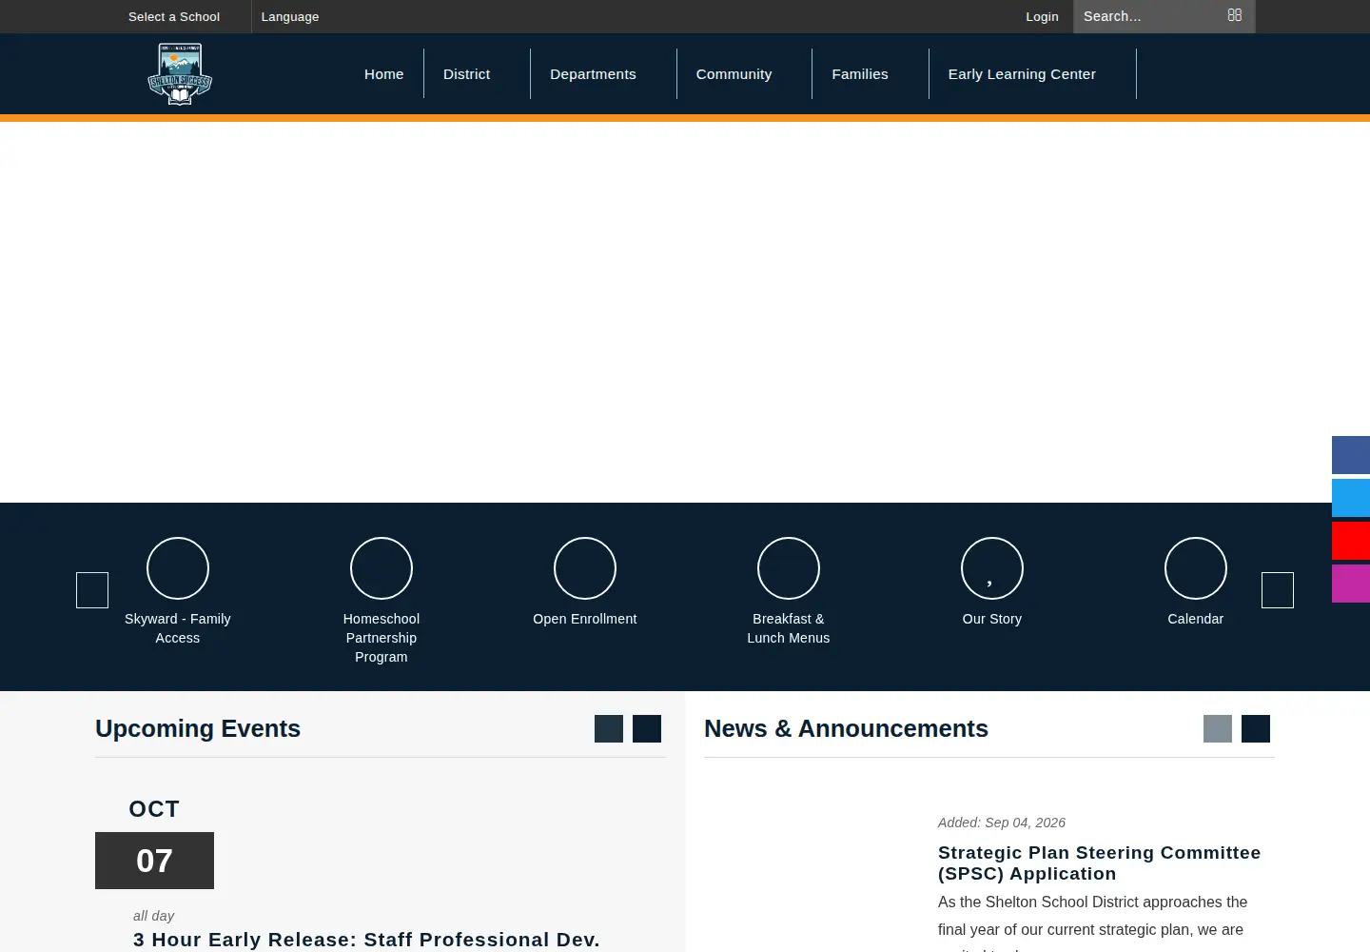
Task: Expand the Departments menu
Action: [593, 74]
